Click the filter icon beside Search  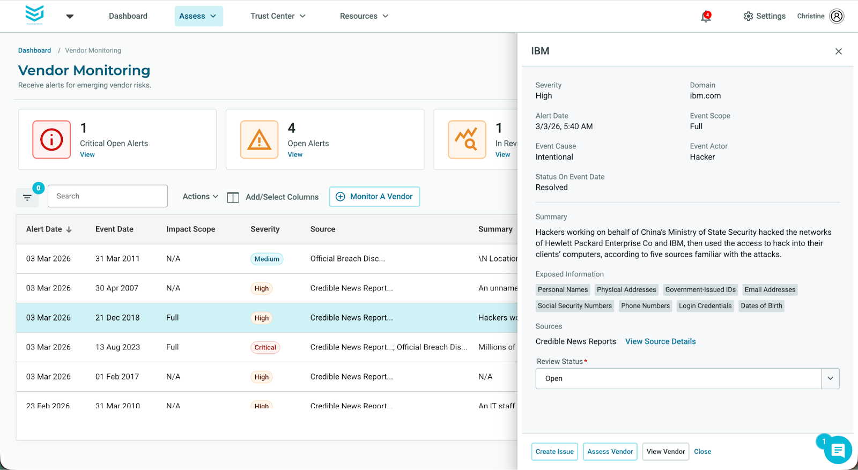pos(27,198)
